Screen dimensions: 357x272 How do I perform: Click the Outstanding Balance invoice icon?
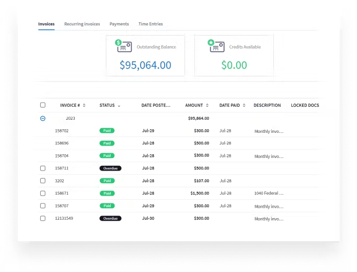(x=124, y=46)
